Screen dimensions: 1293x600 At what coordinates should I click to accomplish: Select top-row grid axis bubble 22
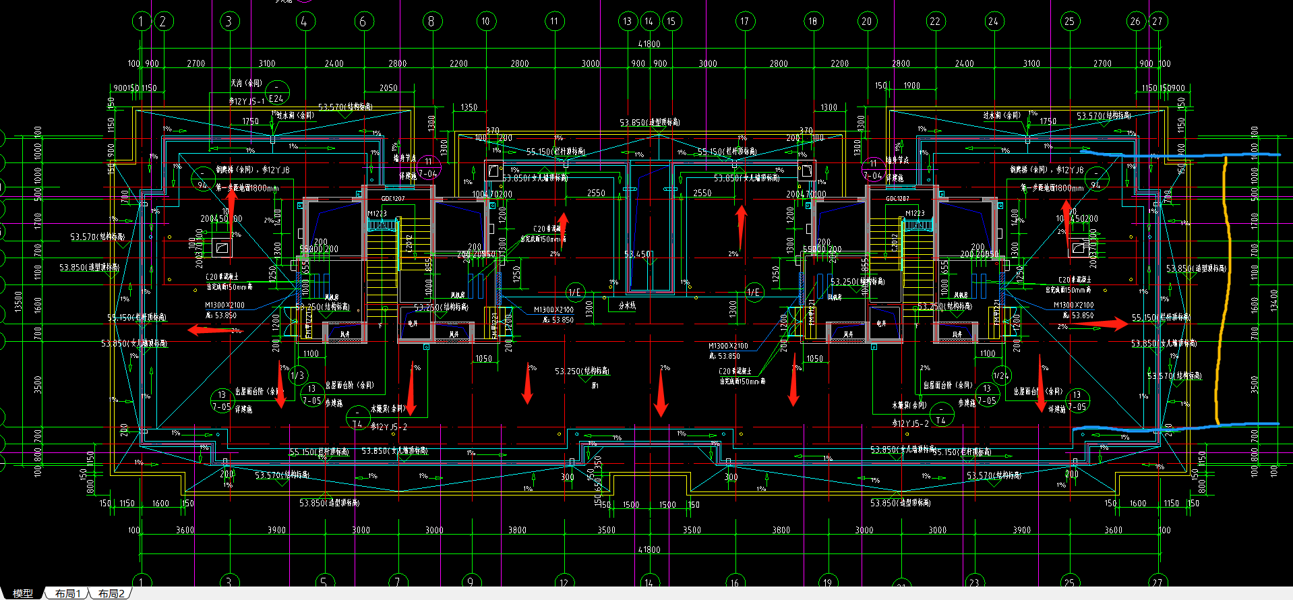[935, 21]
